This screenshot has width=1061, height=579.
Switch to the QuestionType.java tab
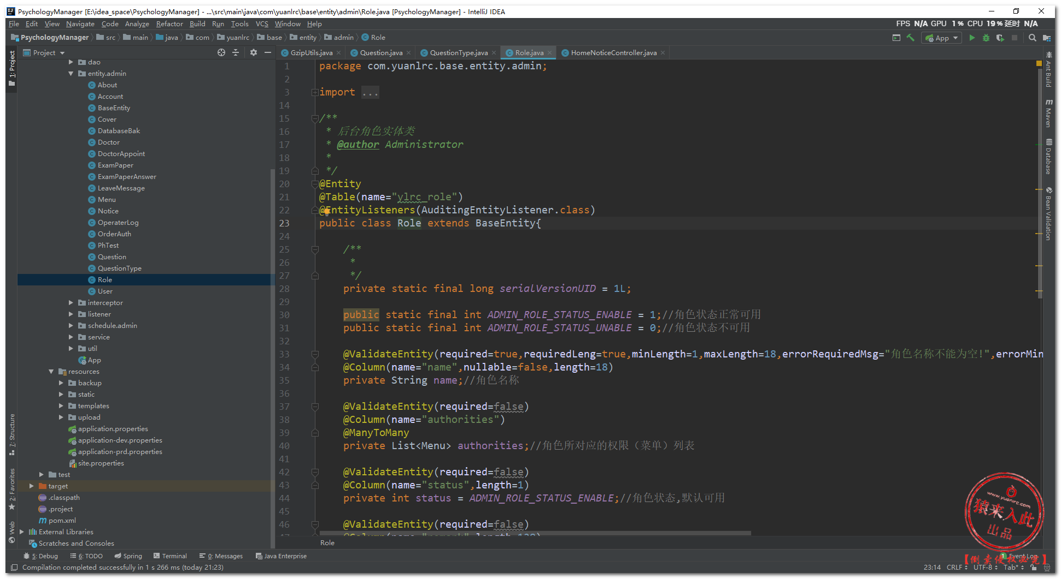[x=458, y=53]
